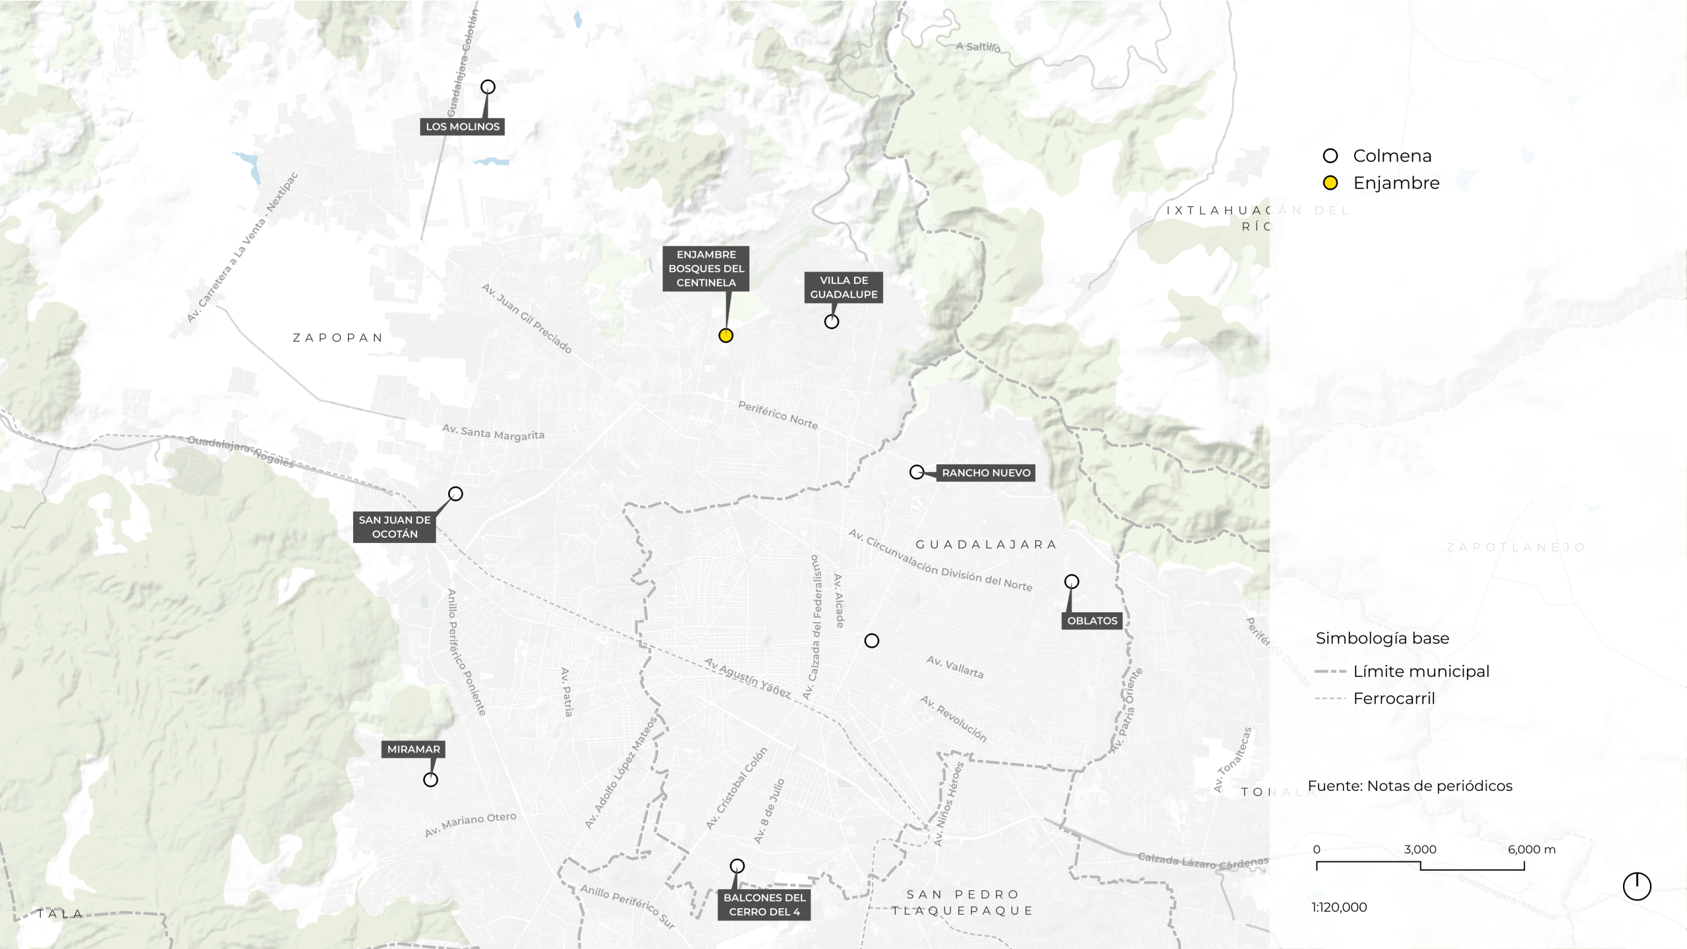Click the yellow Enjambre legend circle
This screenshot has width=1687, height=949.
tap(1330, 183)
